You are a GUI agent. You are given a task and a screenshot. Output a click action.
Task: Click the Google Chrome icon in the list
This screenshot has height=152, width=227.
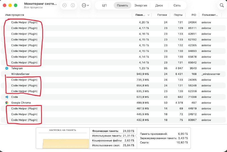coord(7,103)
